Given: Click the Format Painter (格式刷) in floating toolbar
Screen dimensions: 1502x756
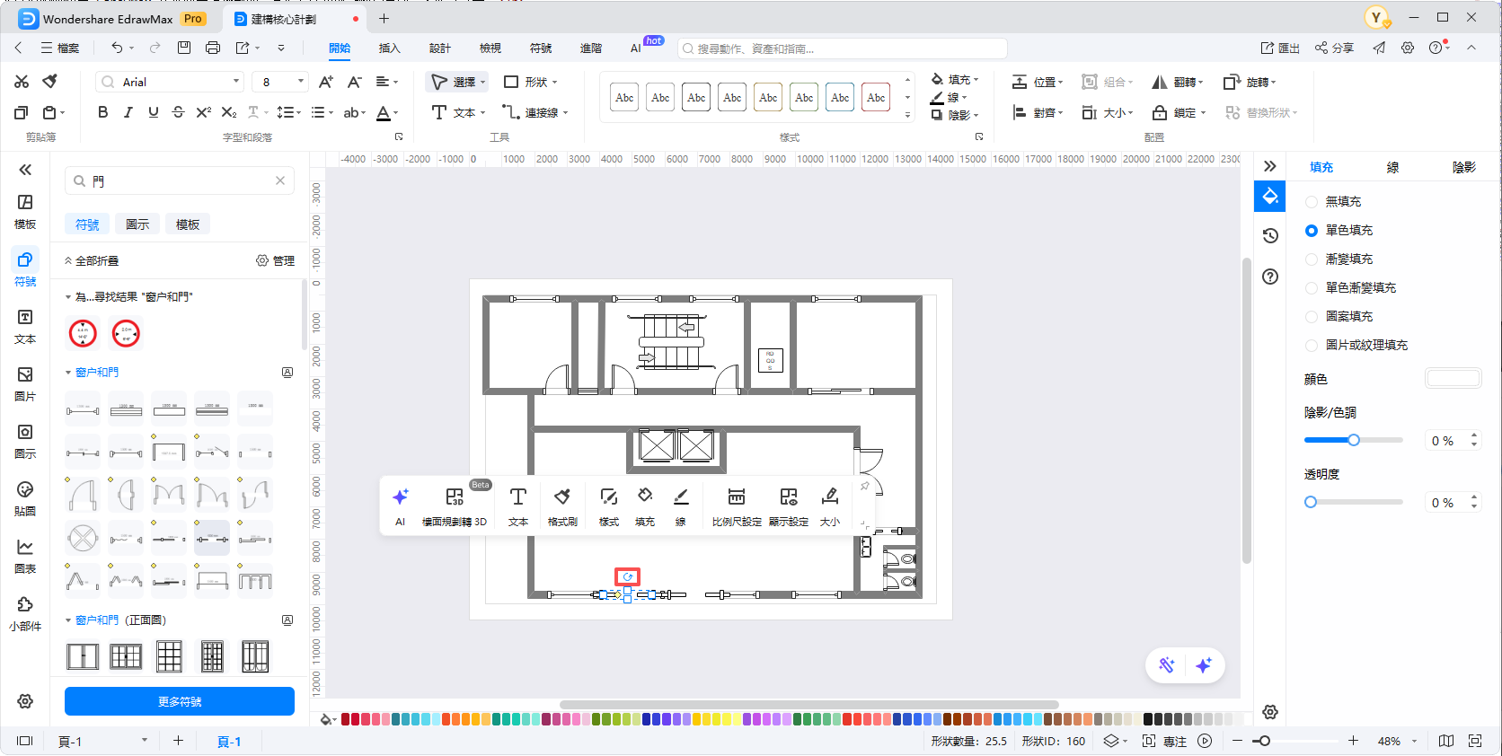Looking at the screenshot, I should click(x=562, y=505).
